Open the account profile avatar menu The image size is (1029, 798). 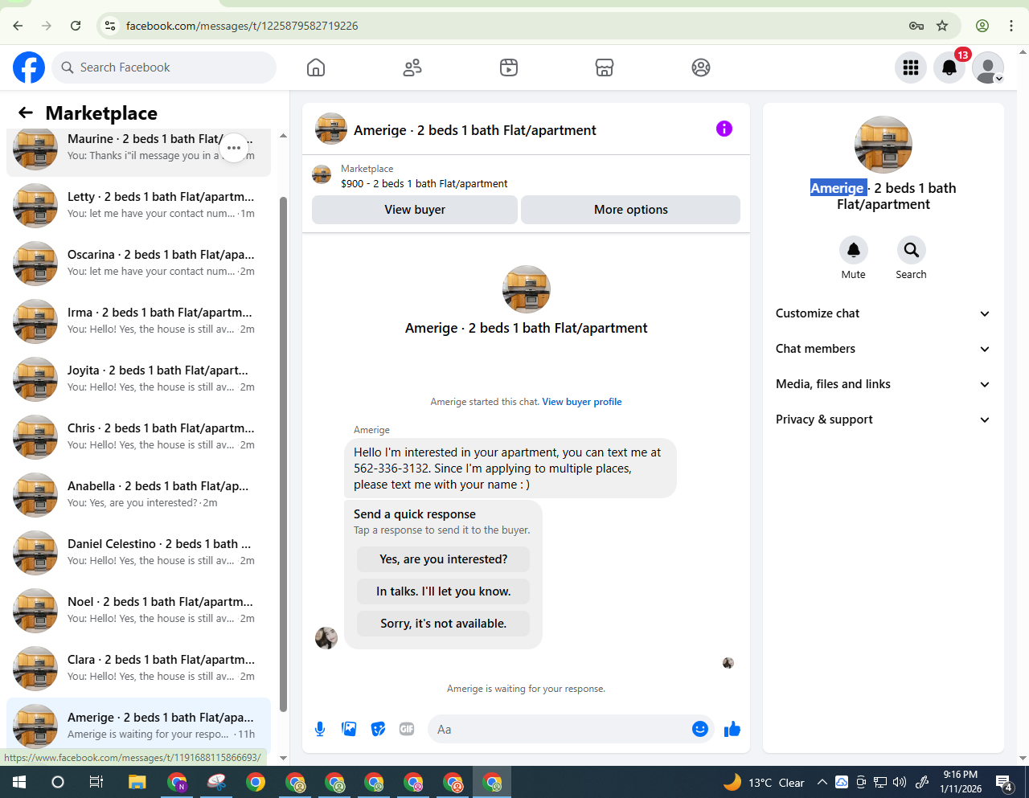[x=988, y=68]
